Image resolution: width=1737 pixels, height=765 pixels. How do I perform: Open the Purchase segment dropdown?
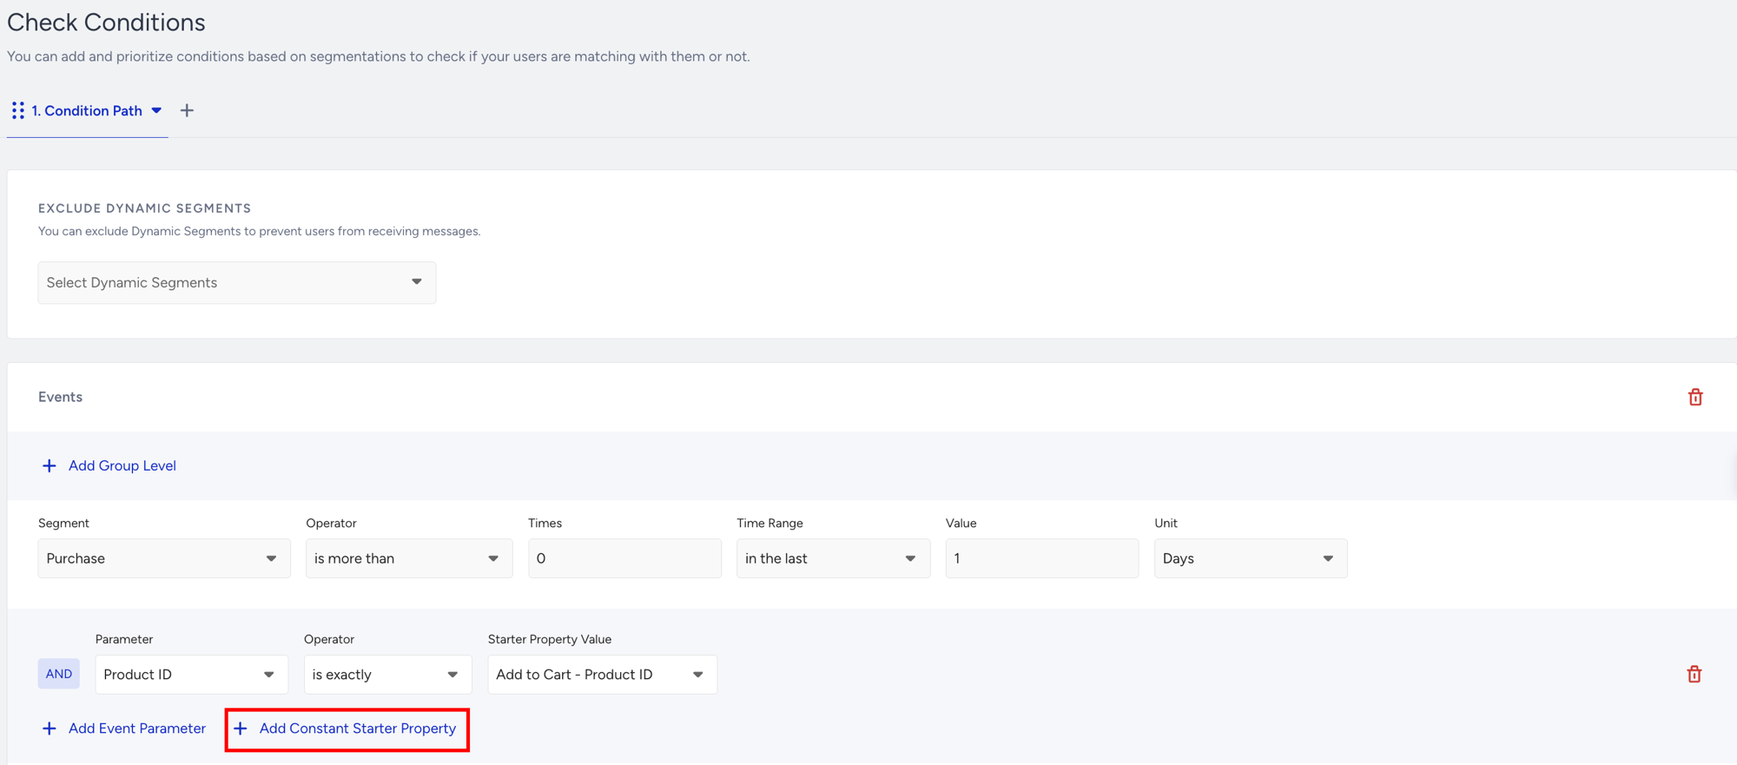click(x=164, y=558)
